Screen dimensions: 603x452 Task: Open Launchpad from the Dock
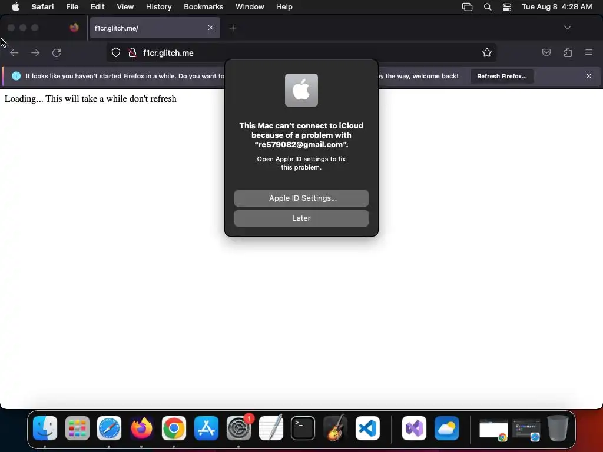tap(77, 428)
